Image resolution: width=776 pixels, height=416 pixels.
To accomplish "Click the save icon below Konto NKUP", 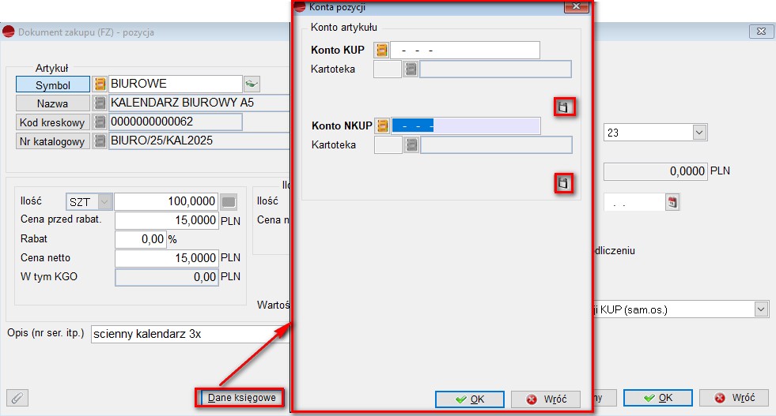I will [x=563, y=183].
